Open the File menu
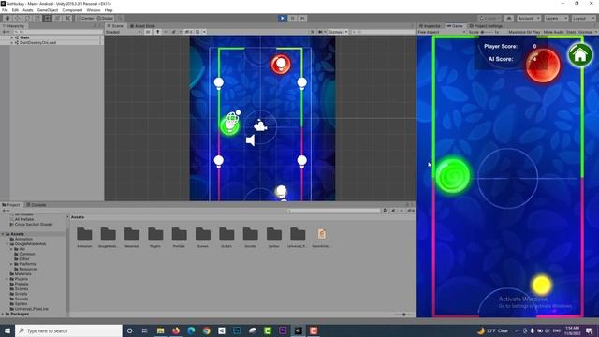The height and width of the screenshot is (337, 599). pyautogui.click(x=5, y=10)
